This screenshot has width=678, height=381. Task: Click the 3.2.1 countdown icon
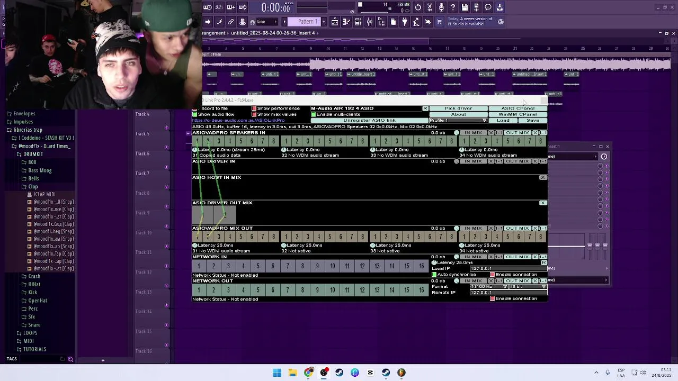tap(219, 7)
